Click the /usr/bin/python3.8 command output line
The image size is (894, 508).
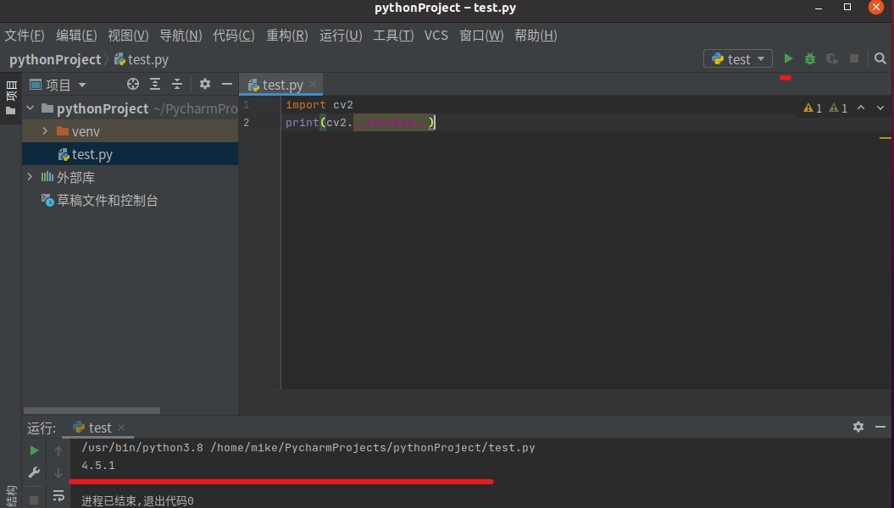click(308, 448)
